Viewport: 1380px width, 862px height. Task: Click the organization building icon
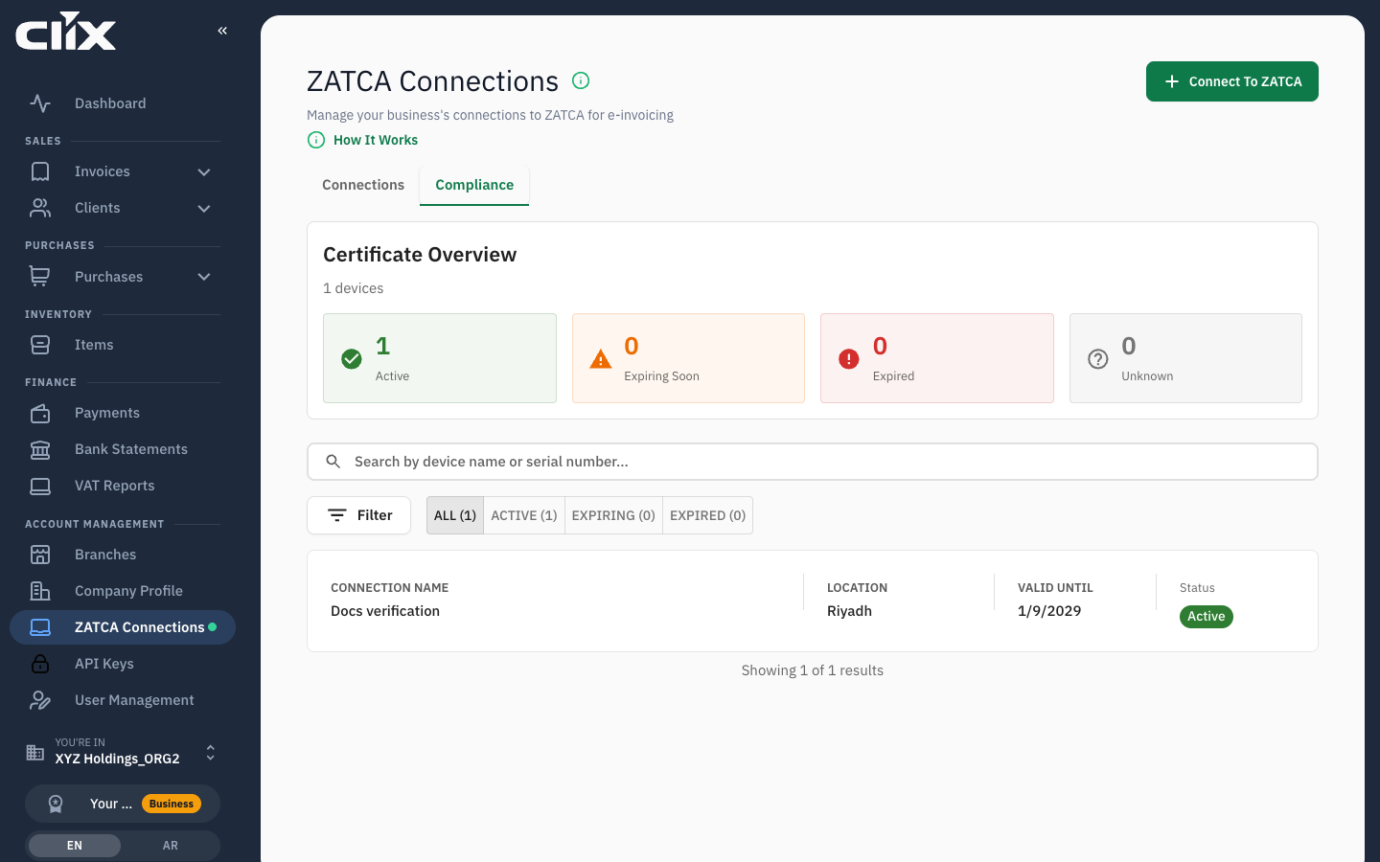point(35,753)
